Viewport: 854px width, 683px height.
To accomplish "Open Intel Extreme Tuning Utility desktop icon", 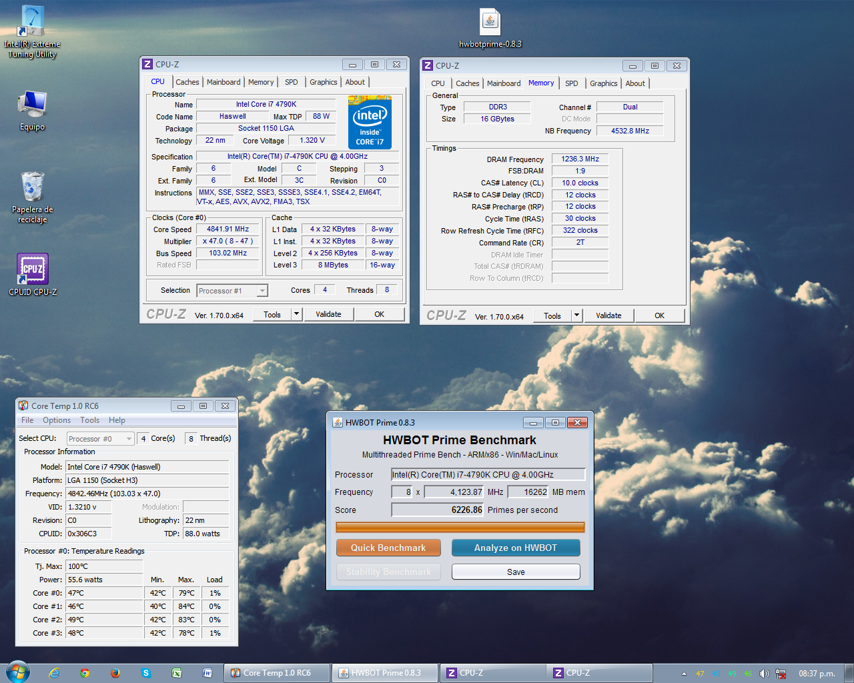I will pyautogui.click(x=32, y=31).
